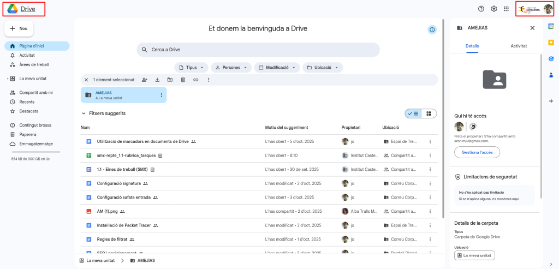The image size is (559, 269).
Task: Open Drive settings gear
Action: [x=493, y=9]
